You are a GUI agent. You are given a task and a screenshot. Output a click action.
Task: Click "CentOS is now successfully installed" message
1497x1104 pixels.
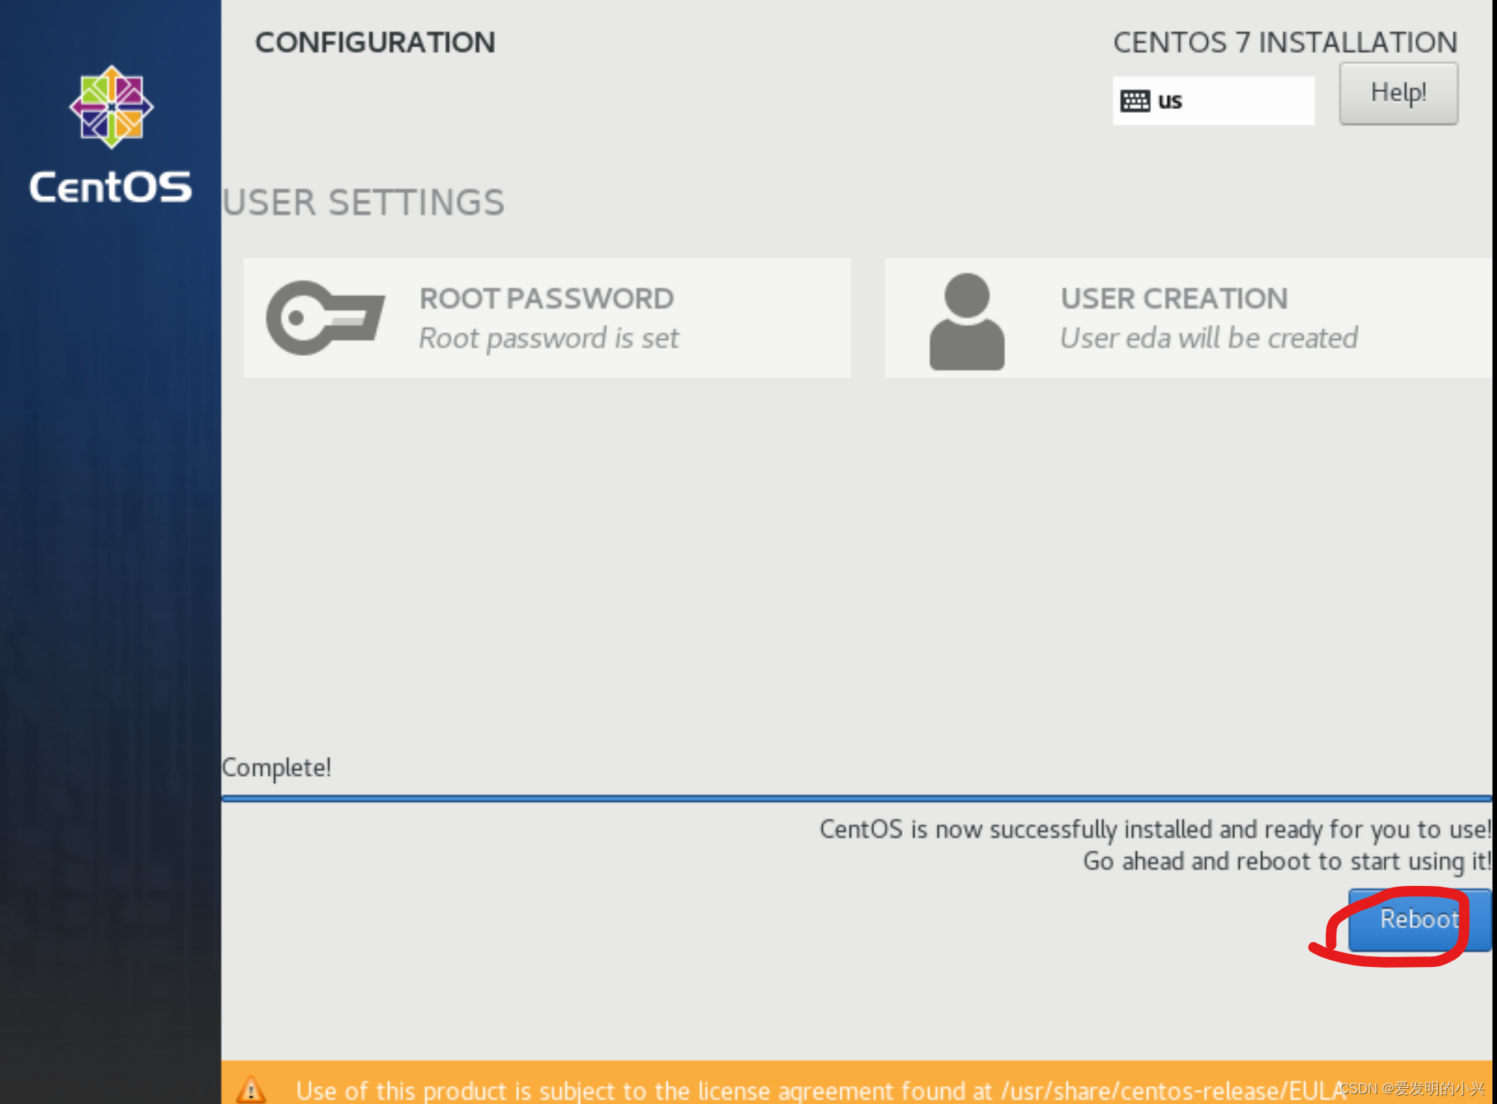[1155, 830]
